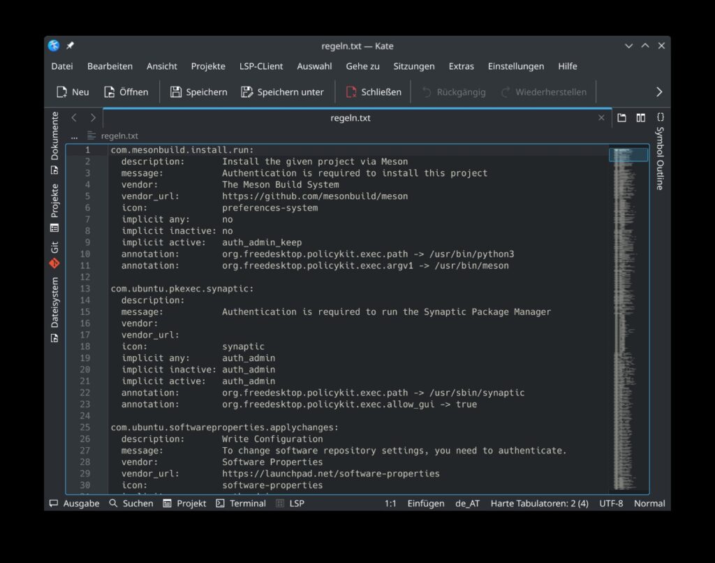Click the Einfügen insert mode indicator
This screenshot has width=715, height=563.
(426, 503)
